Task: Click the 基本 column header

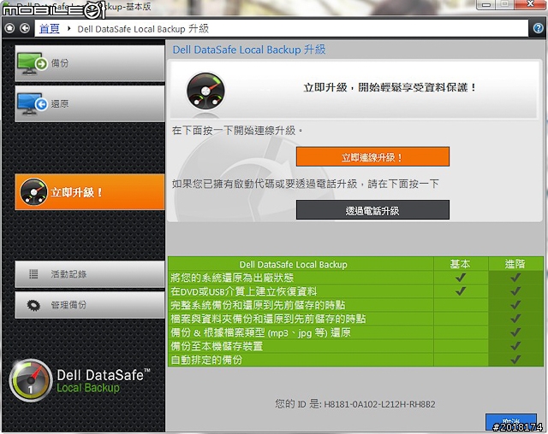Action: tap(461, 264)
